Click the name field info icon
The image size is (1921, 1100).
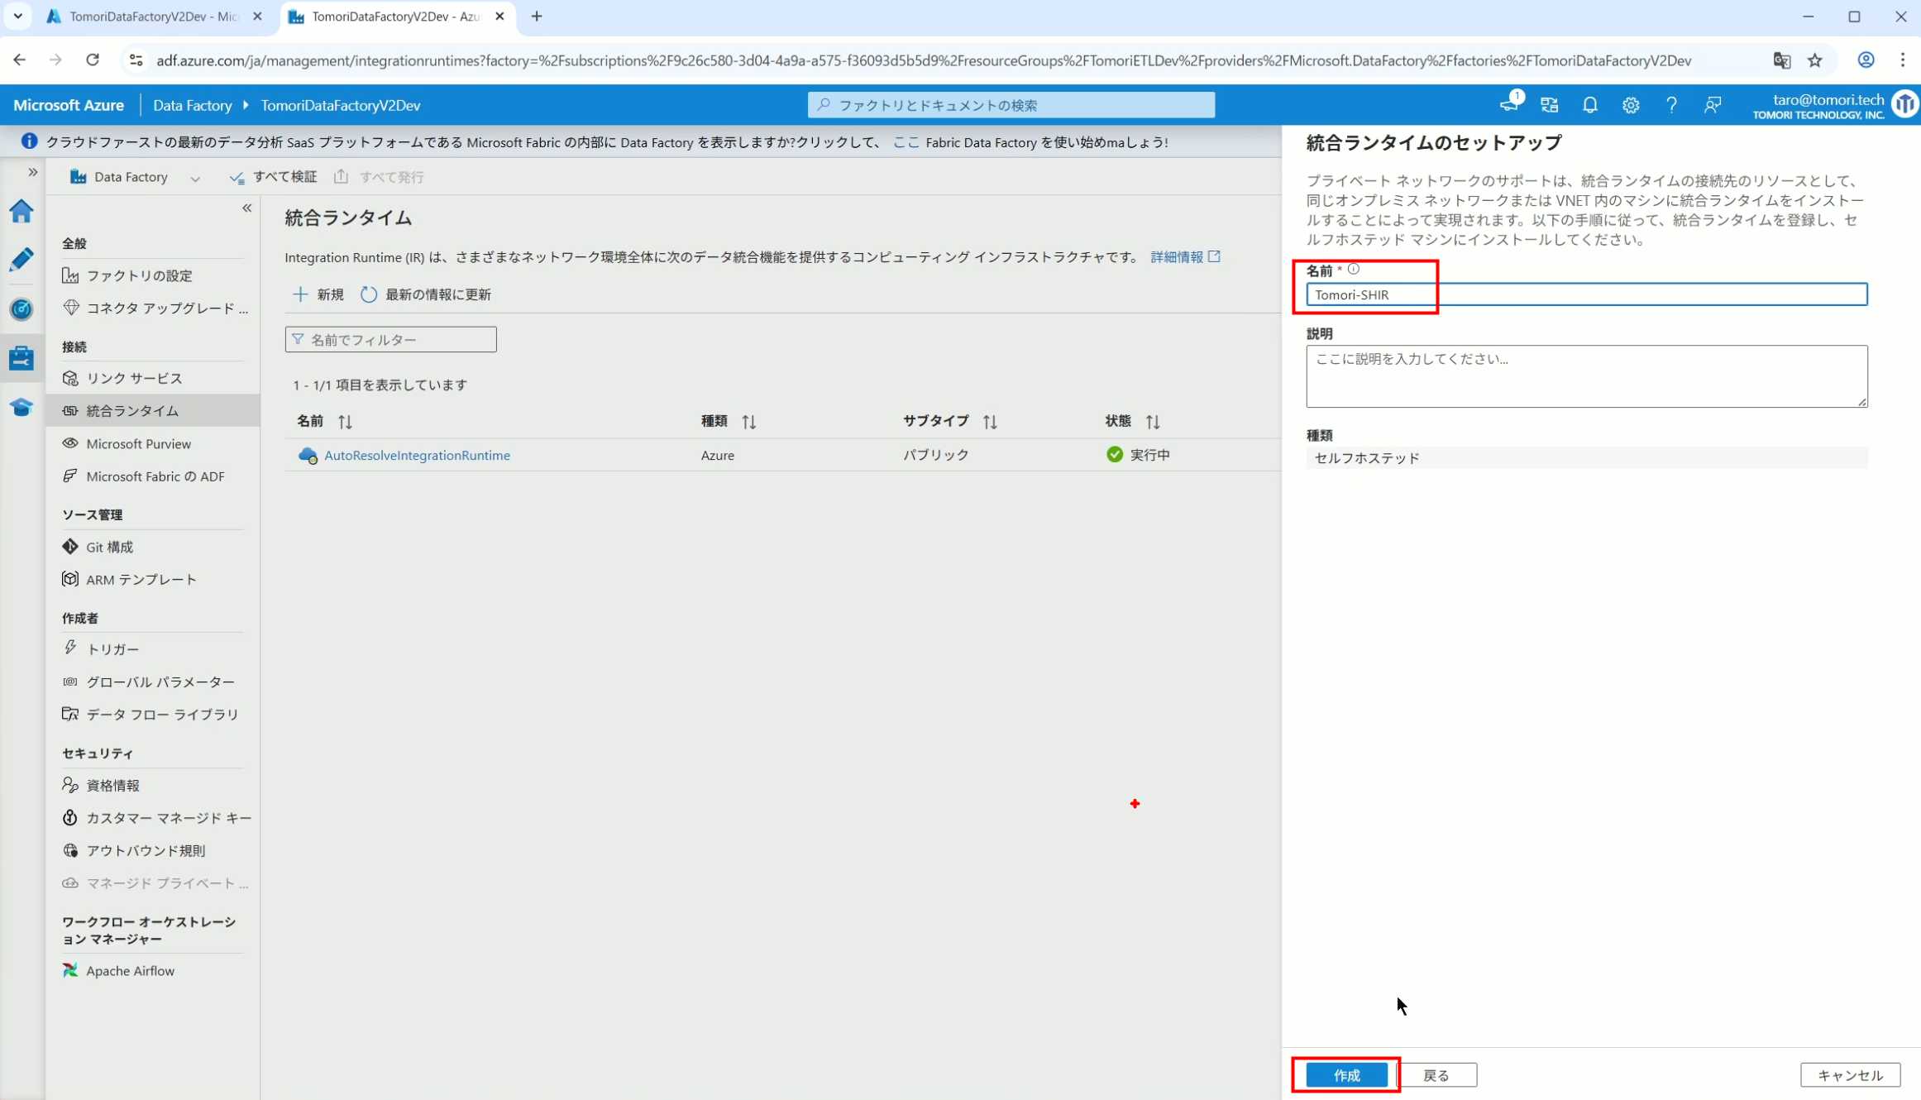1353,270
